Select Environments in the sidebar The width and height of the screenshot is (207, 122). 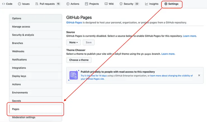pyautogui.click(x=36, y=93)
